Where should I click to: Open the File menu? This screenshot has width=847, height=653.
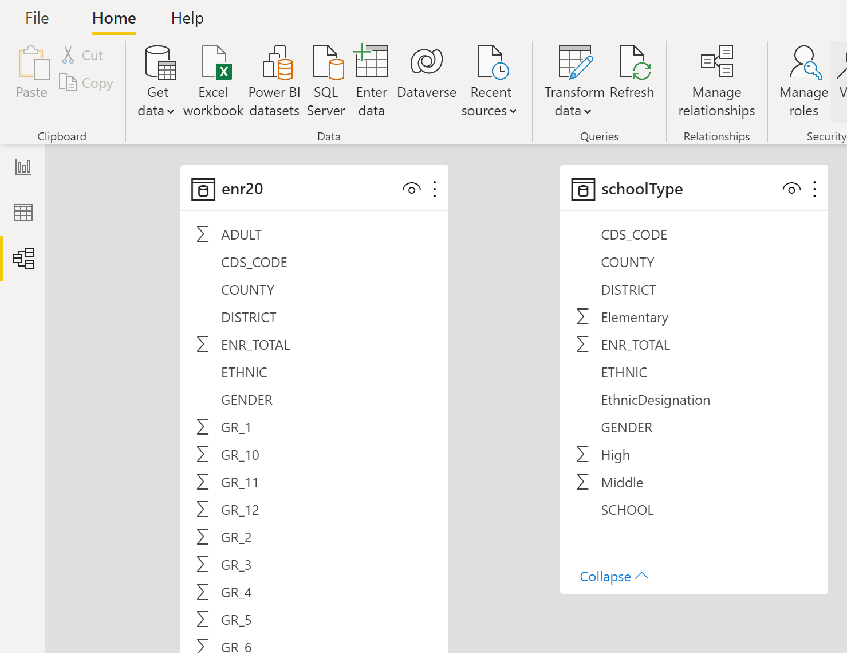(x=37, y=18)
